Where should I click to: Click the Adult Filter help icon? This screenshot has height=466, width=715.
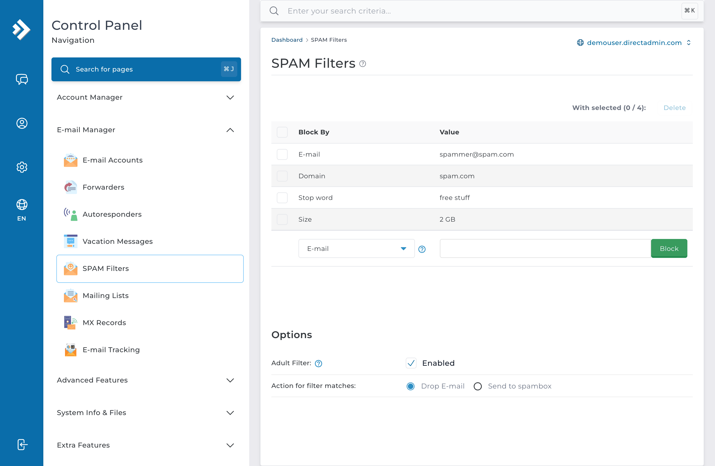(x=318, y=364)
